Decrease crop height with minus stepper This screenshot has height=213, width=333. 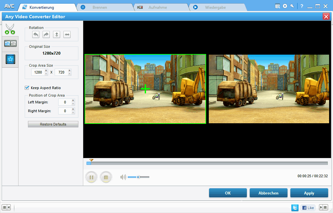(x=70, y=74)
